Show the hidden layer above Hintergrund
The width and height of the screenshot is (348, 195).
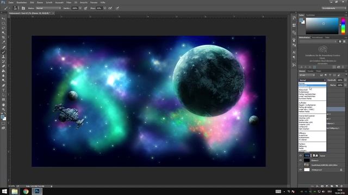[301, 165]
